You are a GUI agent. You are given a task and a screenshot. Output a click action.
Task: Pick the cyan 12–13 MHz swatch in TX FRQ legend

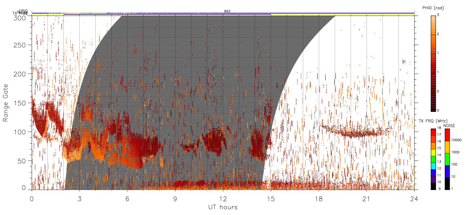click(433, 166)
